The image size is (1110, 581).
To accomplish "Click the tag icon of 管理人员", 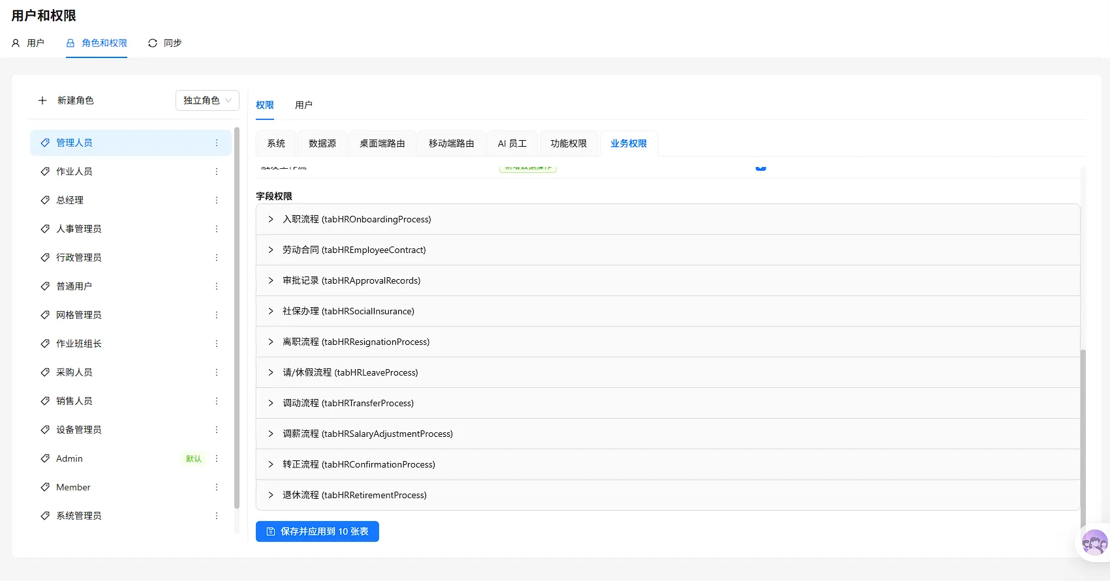I will 45,143.
